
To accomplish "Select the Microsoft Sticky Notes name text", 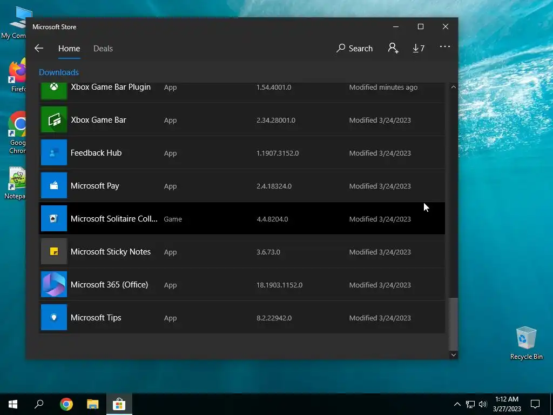I will click(x=111, y=252).
